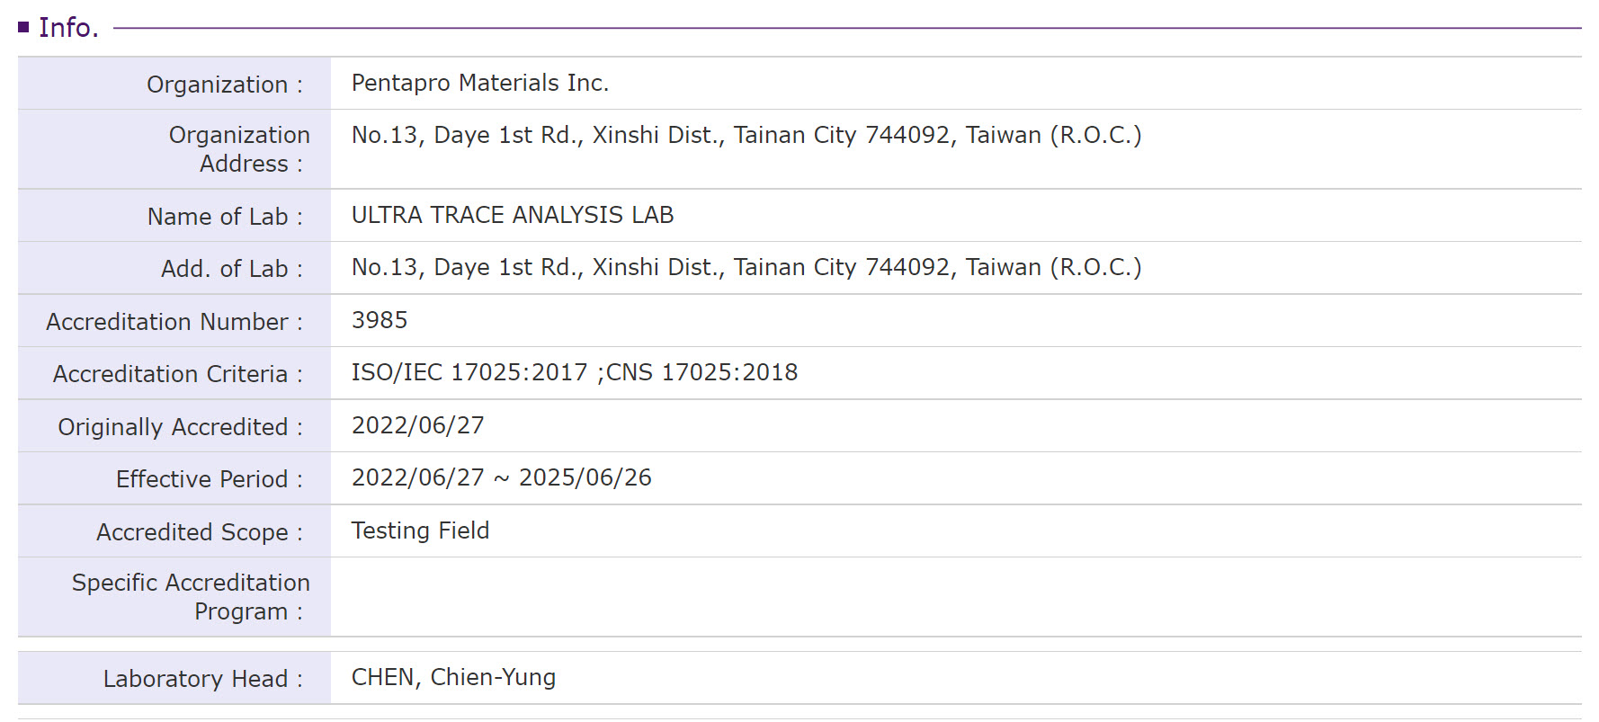Click the Originally Accredited date 2022/06/27
Image resolution: width=1599 pixels, height=722 pixels.
417,425
